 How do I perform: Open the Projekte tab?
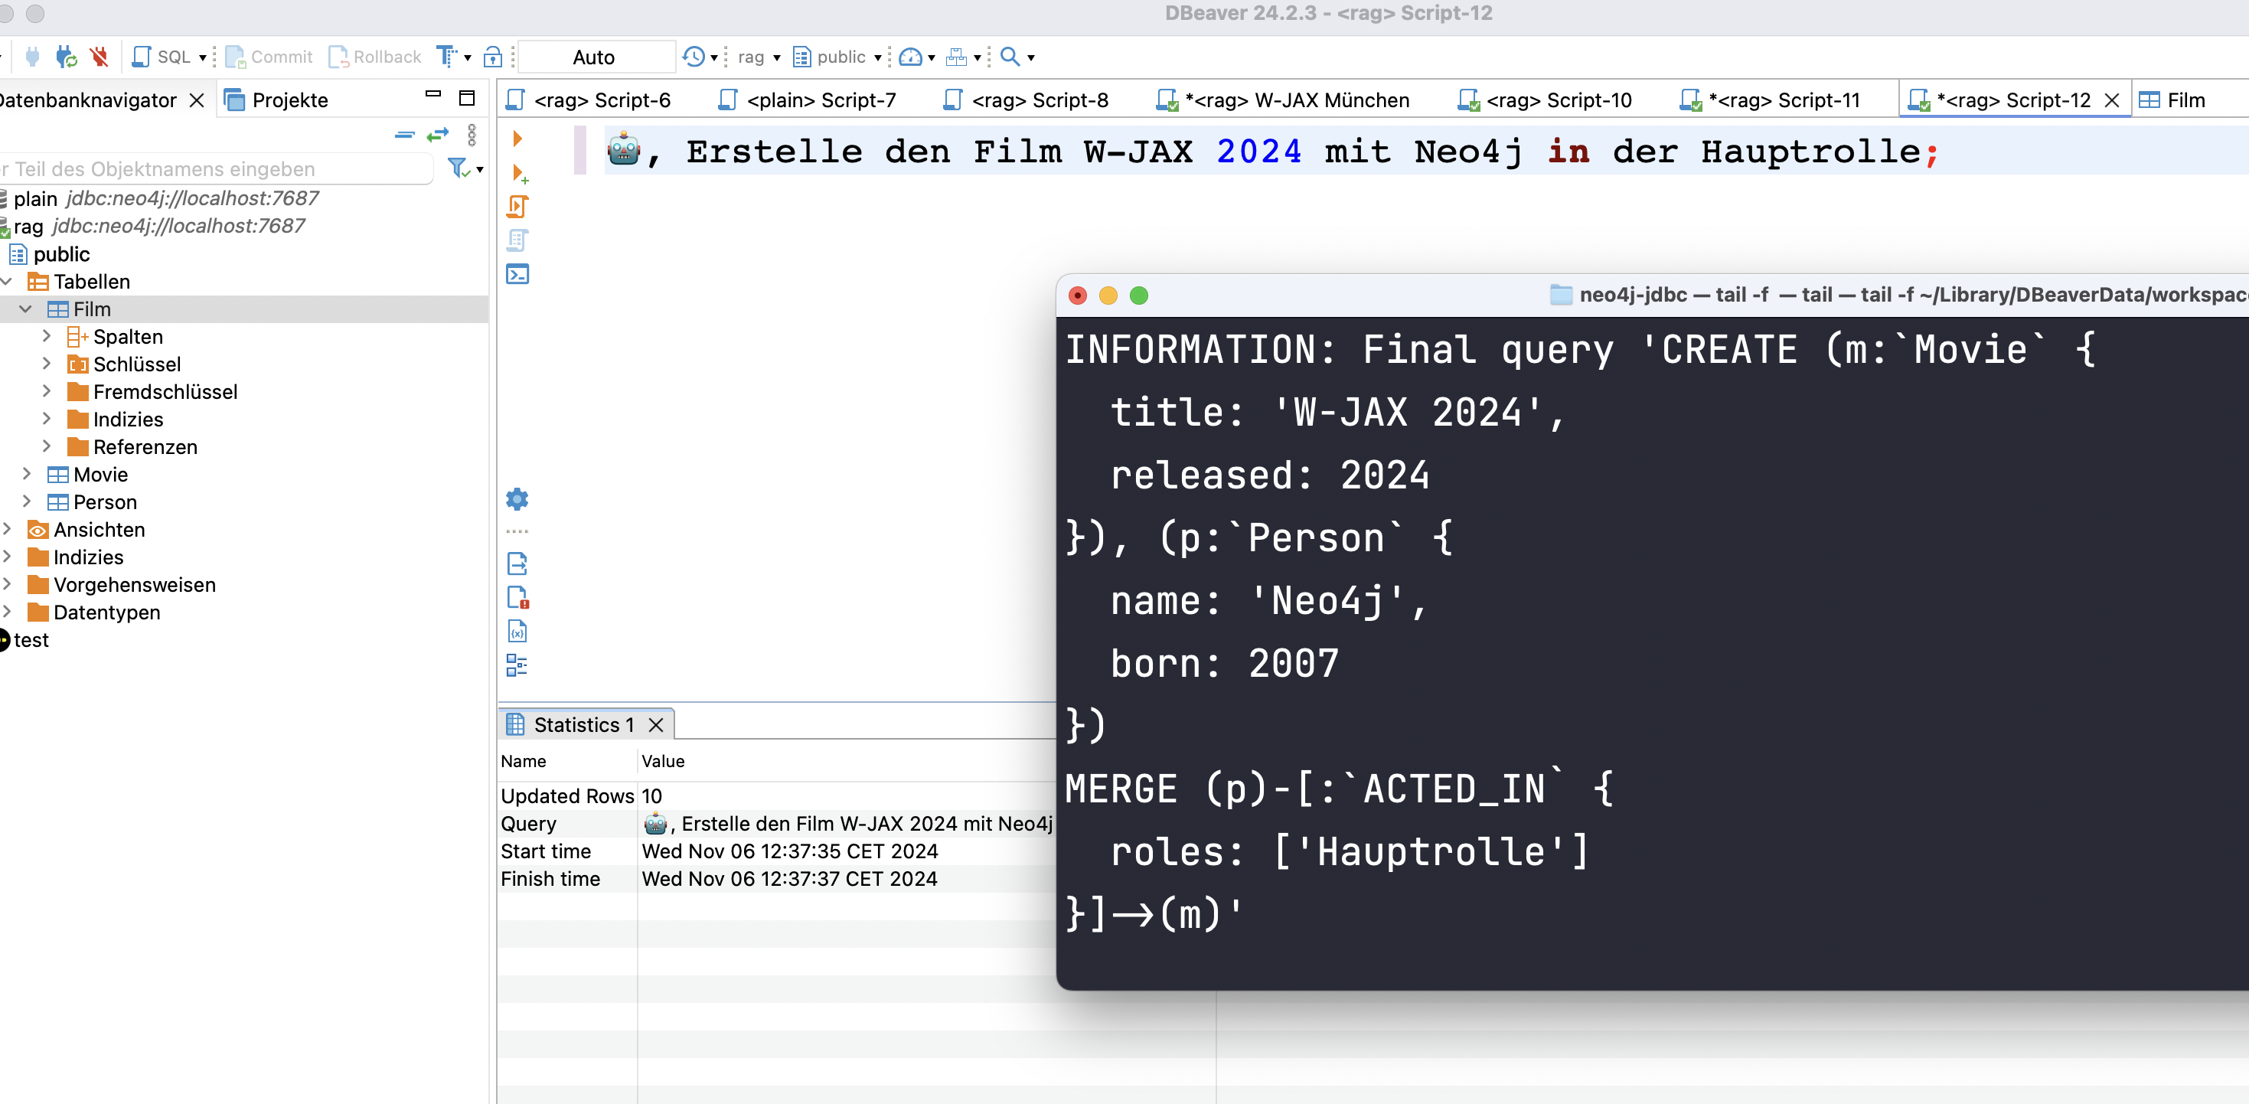[276, 100]
